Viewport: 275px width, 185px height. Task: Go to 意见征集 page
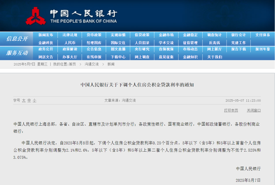[166, 57]
